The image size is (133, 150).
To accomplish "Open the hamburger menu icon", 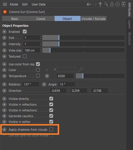I will [5, 4].
